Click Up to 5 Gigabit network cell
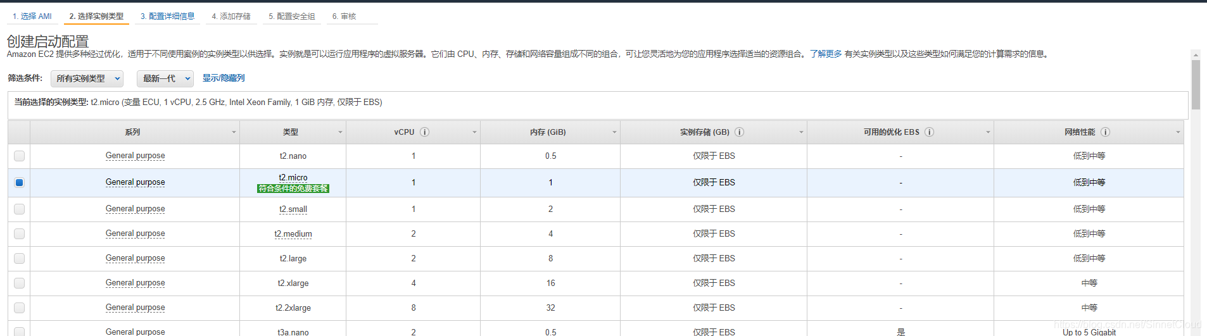The height and width of the screenshot is (336, 1207). point(1089,332)
